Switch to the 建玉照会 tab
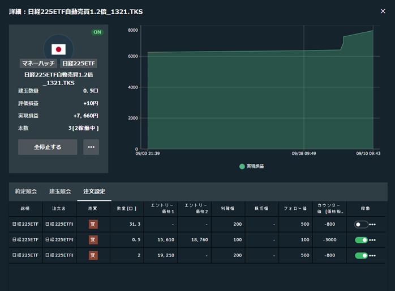This screenshot has width=395, height=291. coord(60,192)
